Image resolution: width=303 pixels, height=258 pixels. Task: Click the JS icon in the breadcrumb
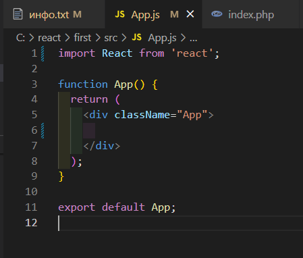[x=137, y=37]
